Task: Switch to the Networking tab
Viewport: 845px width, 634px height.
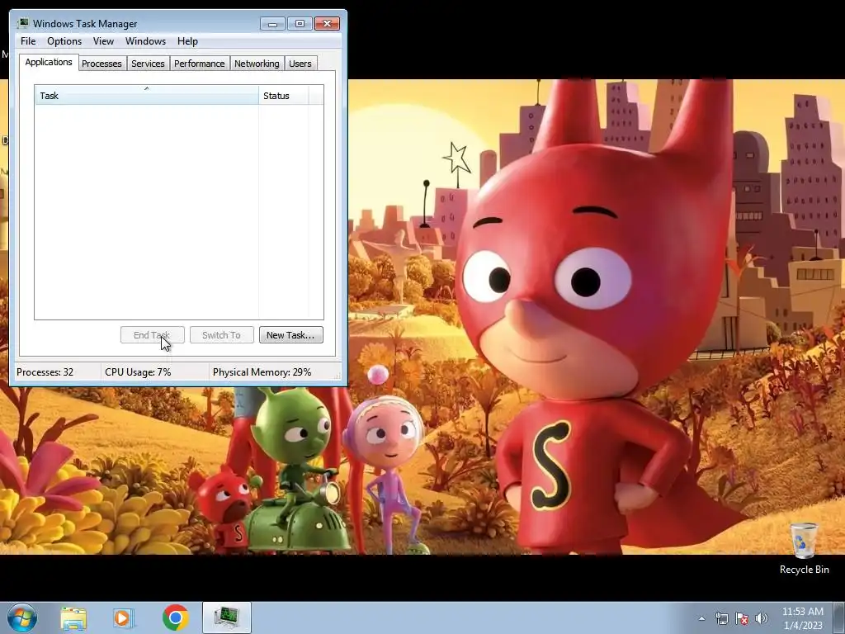Action: pos(257,64)
